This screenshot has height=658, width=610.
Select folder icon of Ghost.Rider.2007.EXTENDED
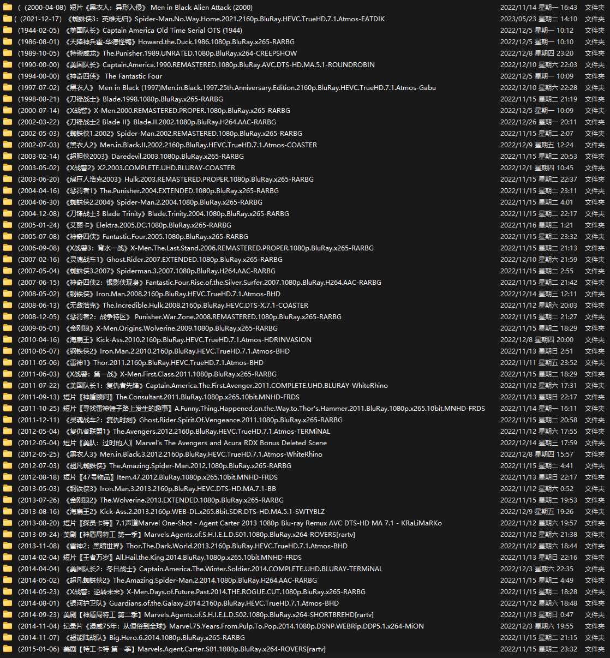(7, 260)
